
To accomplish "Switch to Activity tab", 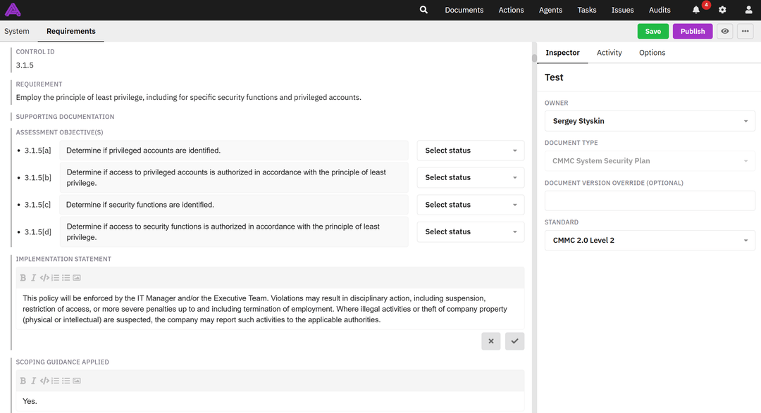I will (x=609, y=52).
